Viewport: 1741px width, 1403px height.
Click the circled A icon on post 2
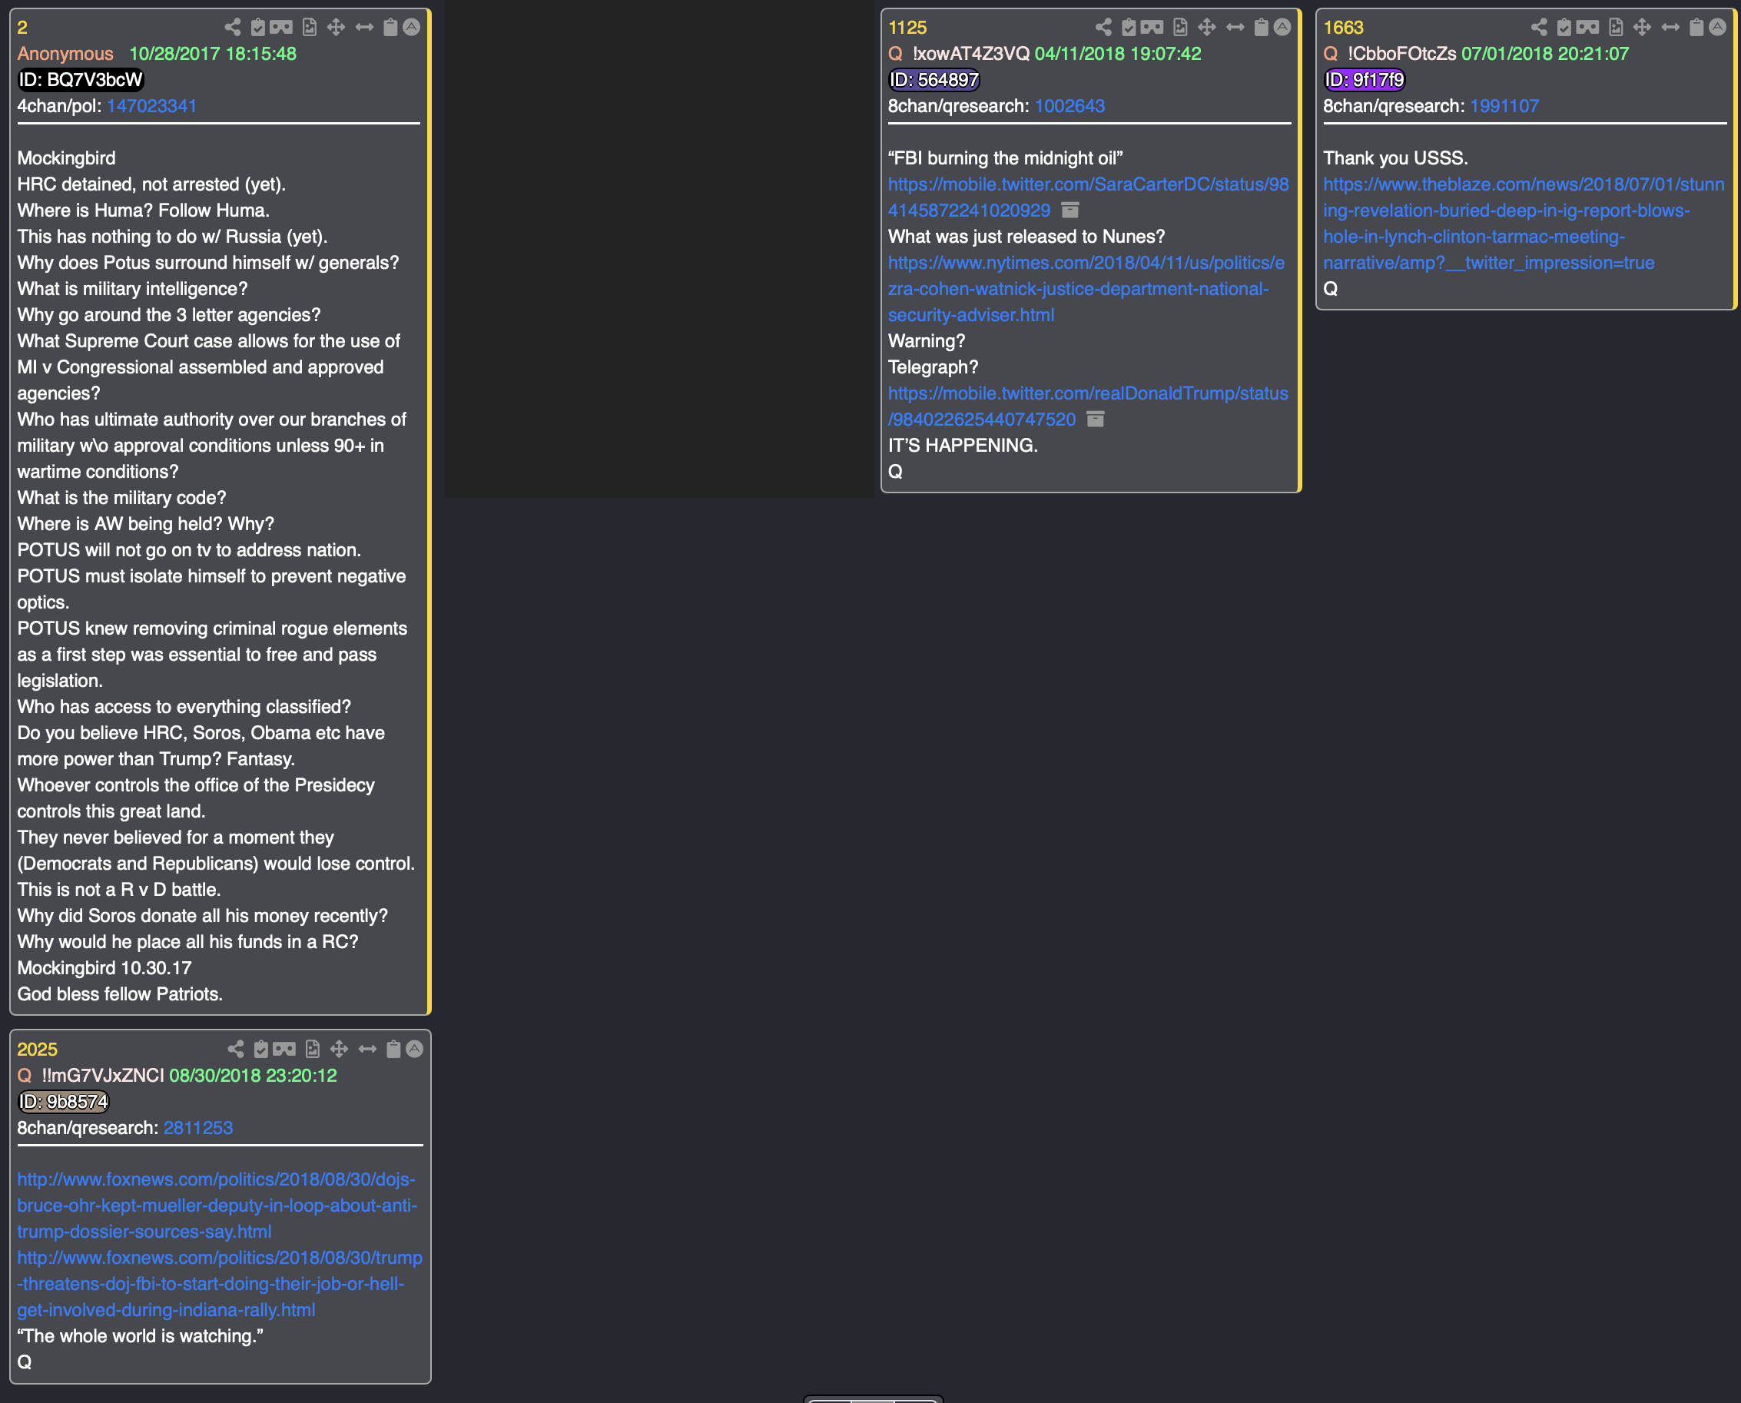(411, 28)
